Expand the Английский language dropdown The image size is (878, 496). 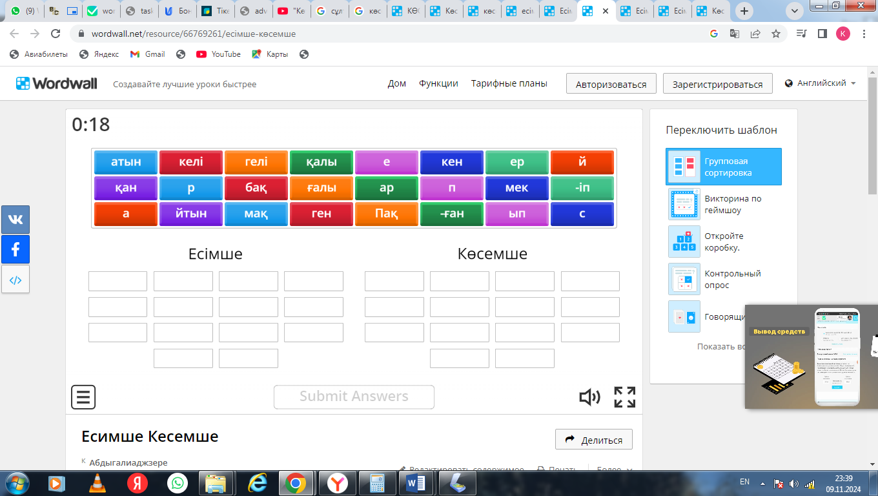click(x=821, y=83)
